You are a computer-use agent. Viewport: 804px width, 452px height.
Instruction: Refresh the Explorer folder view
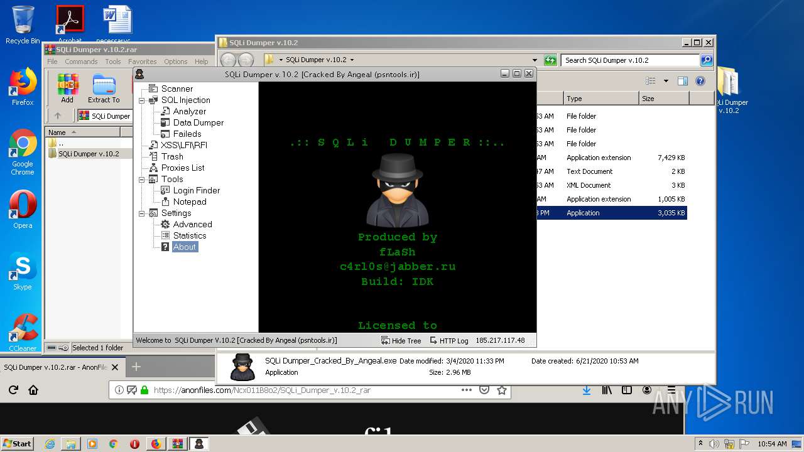[x=550, y=60]
